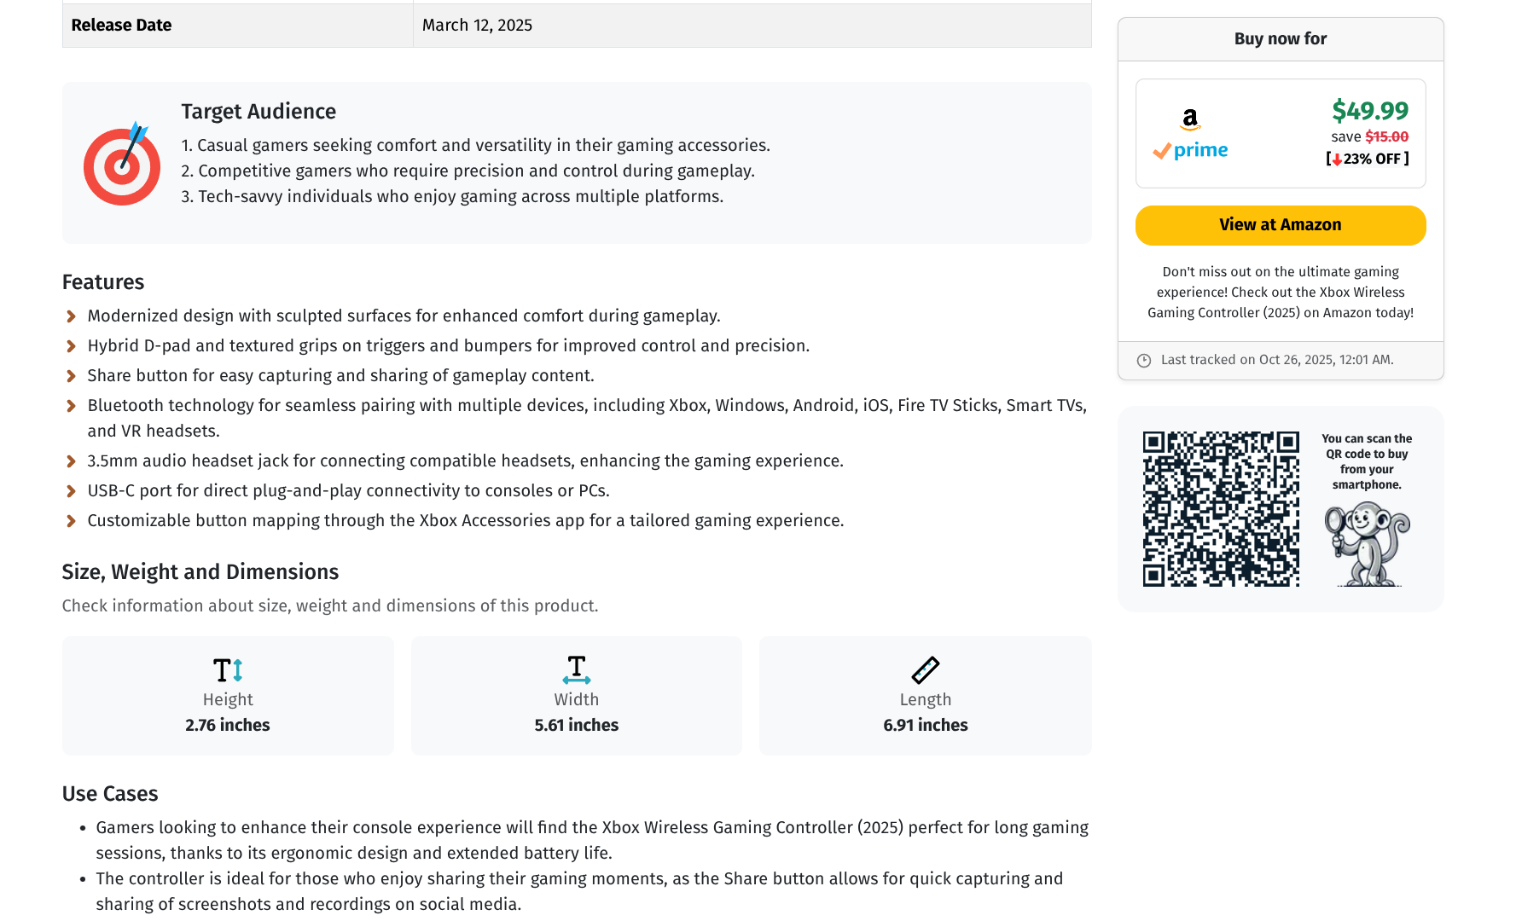
Task: Click the Width dimension icon
Action: click(577, 670)
